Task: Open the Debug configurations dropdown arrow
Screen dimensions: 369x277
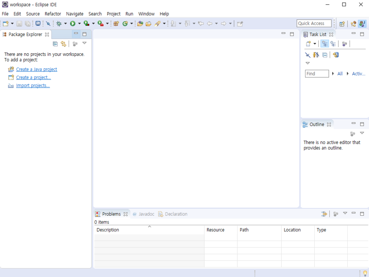Action: [x=65, y=24]
